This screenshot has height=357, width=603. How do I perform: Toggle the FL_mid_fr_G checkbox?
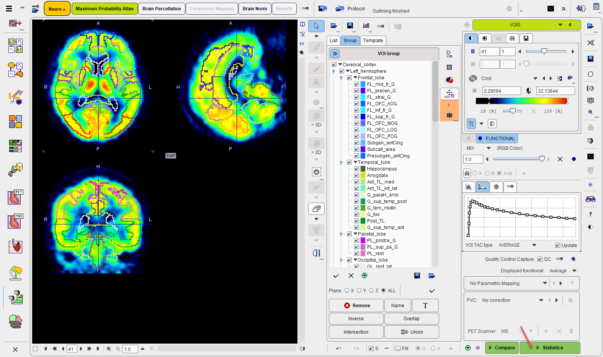[356, 84]
